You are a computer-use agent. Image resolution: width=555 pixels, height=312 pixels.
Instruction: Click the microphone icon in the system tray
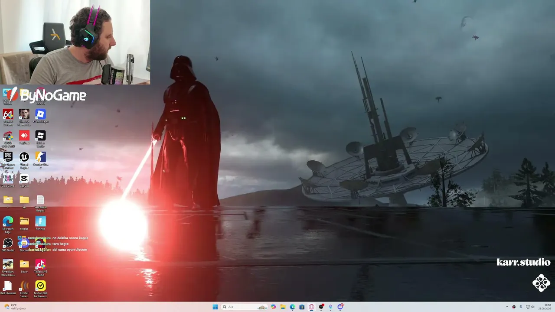(x=521, y=307)
